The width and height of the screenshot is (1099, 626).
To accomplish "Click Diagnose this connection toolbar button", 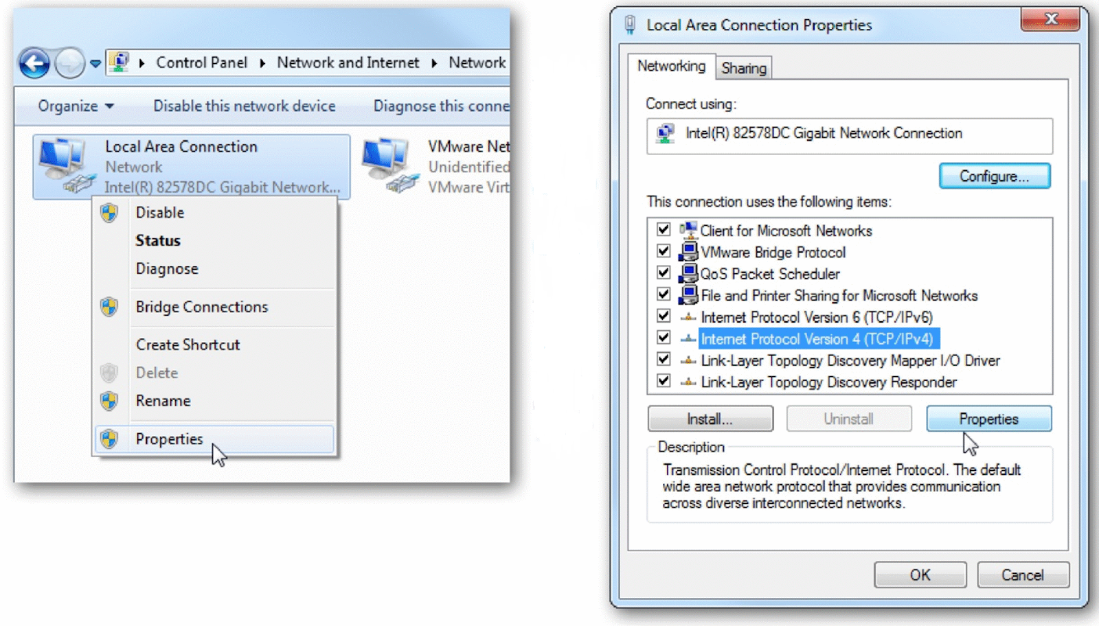I will 441,106.
